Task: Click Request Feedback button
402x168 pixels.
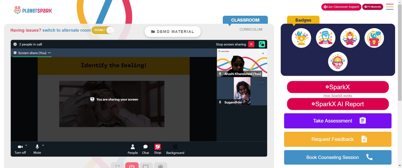Action: click(x=338, y=139)
